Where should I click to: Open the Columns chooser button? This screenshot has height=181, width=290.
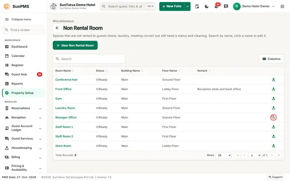coord(271,59)
